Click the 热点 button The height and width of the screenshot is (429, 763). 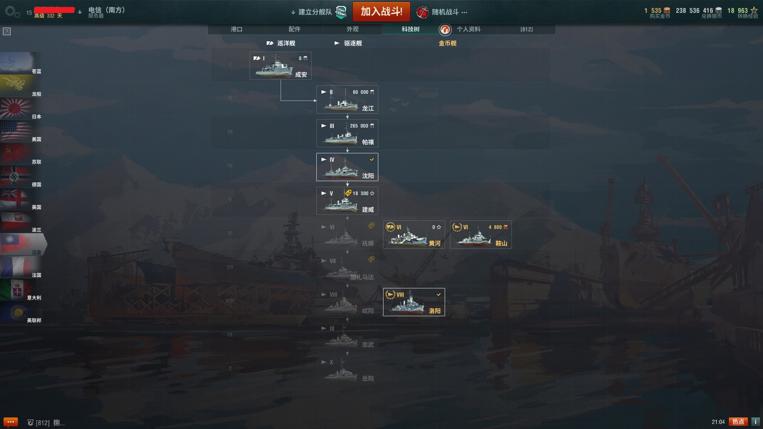coord(738,422)
